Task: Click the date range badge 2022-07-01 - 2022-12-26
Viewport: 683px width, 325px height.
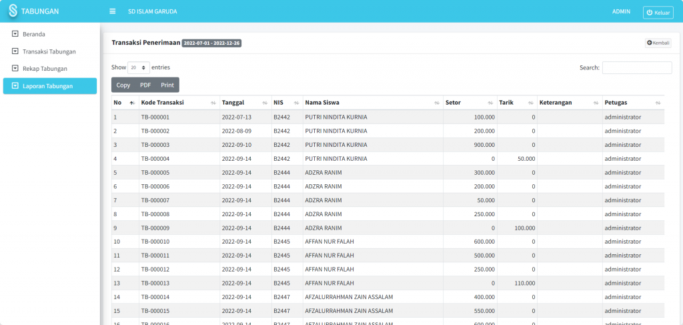Action: [211, 43]
